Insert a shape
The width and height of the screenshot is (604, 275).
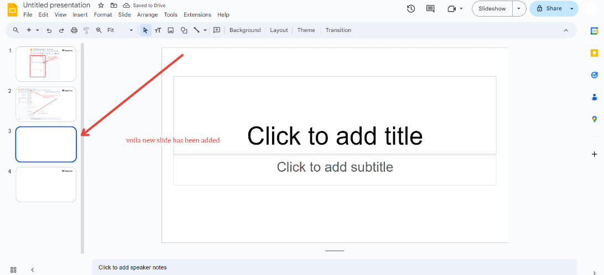(x=184, y=30)
